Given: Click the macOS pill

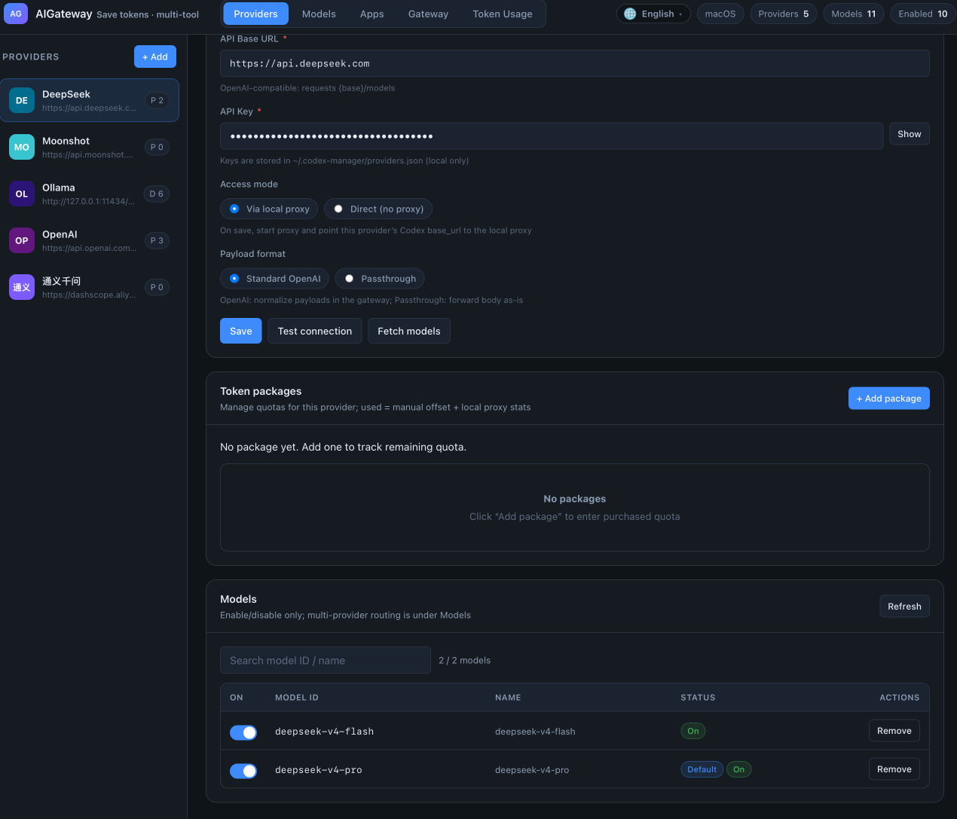Looking at the screenshot, I should click(720, 14).
